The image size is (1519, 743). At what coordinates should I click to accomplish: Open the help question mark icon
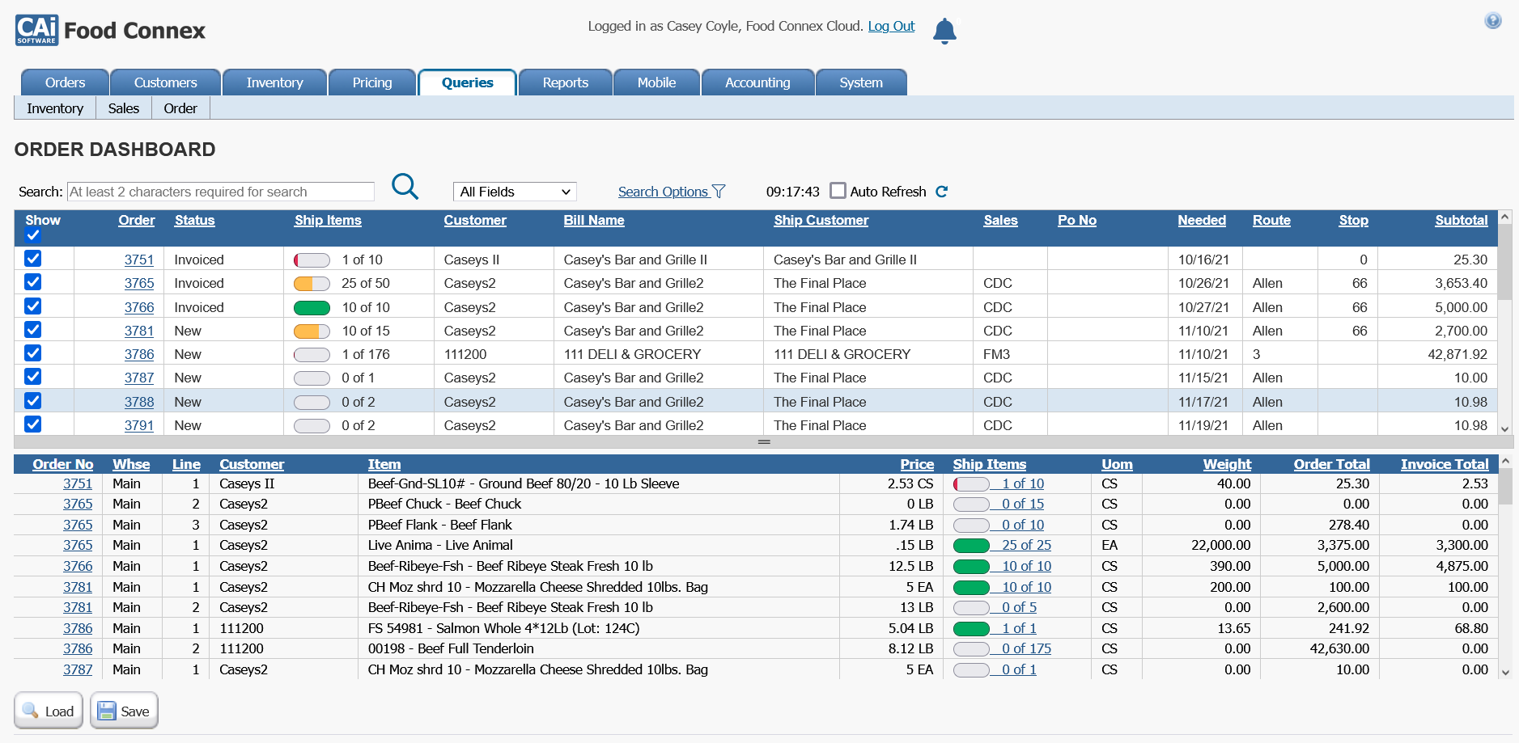click(x=1493, y=21)
